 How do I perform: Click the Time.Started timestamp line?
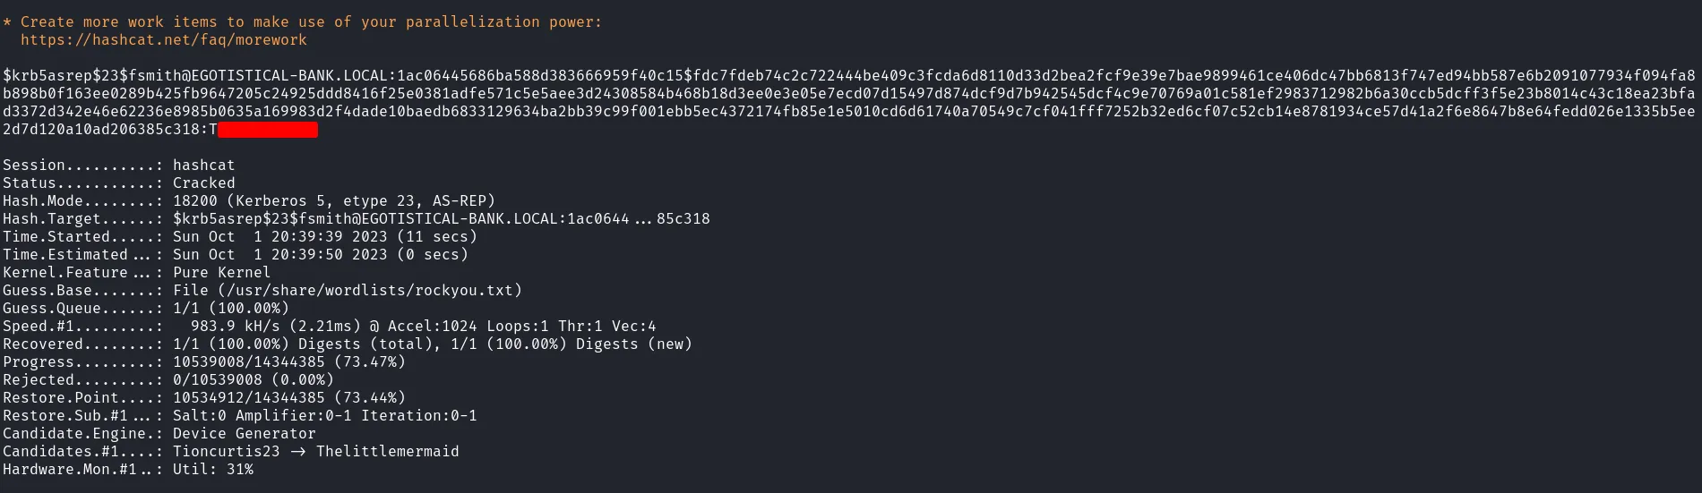click(324, 236)
